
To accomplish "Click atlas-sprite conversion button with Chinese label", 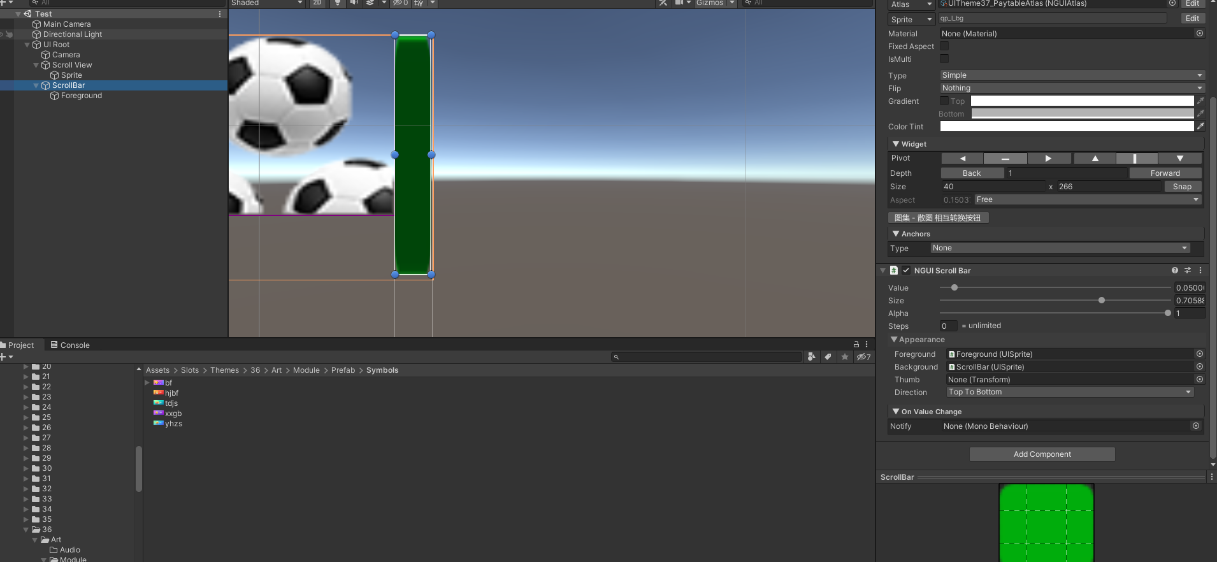I will pyautogui.click(x=938, y=218).
